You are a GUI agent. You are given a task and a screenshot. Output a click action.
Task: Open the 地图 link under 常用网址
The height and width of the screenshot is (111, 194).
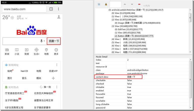pyautogui.click(x=39, y=71)
